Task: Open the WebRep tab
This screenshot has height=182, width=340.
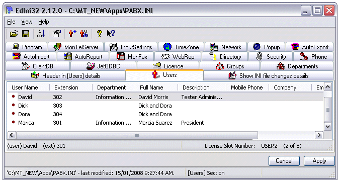Action: 178,56
